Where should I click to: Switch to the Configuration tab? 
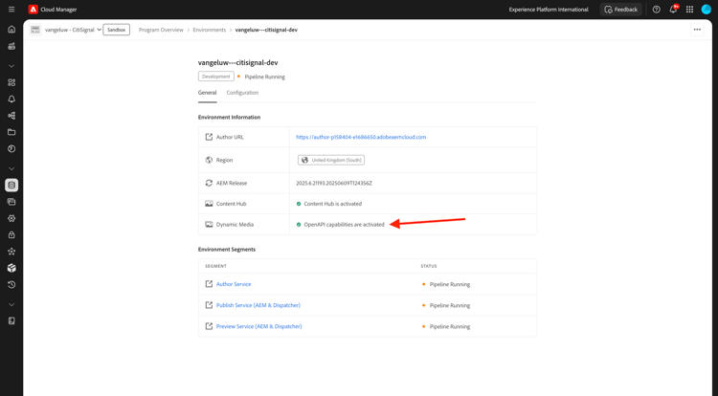pyautogui.click(x=242, y=93)
